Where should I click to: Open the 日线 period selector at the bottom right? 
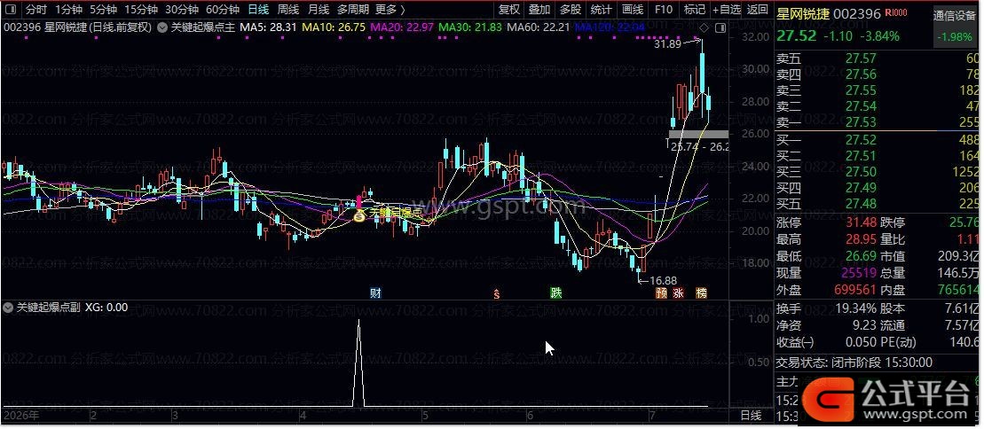point(751,415)
